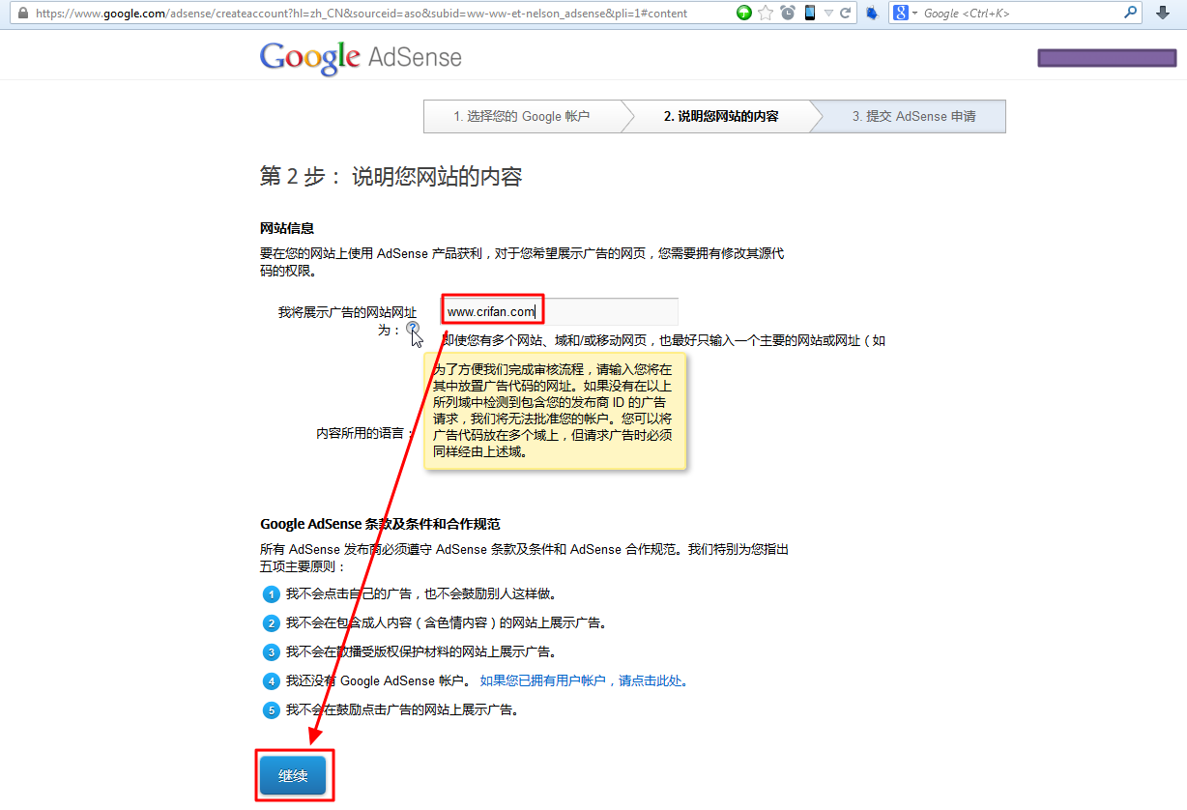This screenshot has height=810, width=1187.
Task: Go to step 1 选择您的 Google 帐户
Action: pos(522,116)
